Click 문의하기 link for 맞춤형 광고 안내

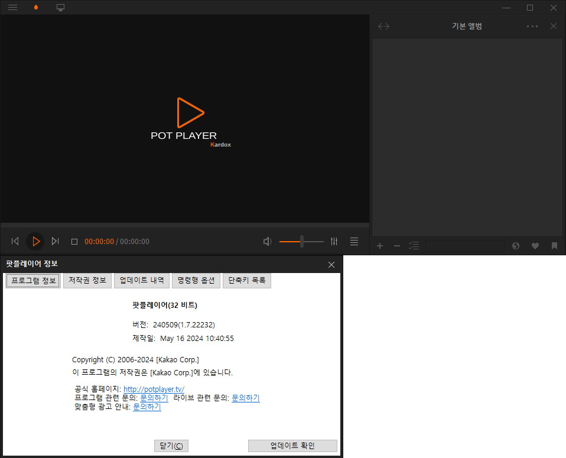pos(147,407)
